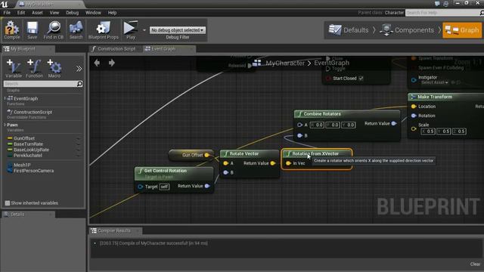Select the Make Transform node header

[445, 97]
